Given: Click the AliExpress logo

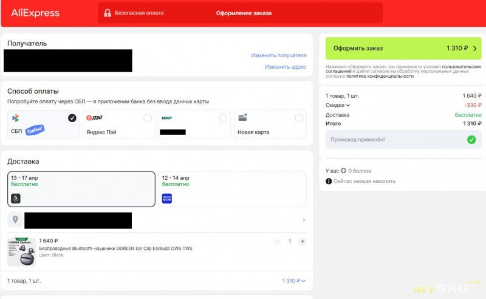Looking at the screenshot, I should click(35, 13).
